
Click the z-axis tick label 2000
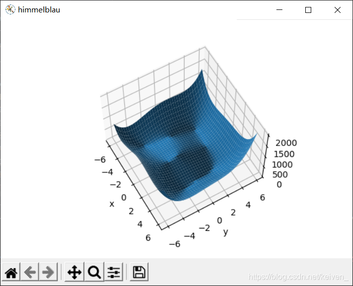(286, 143)
